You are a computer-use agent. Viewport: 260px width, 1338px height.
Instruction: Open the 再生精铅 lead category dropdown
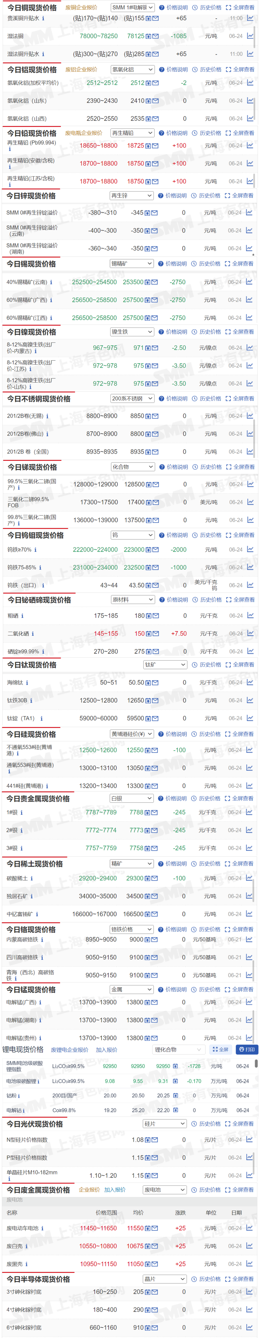click(132, 133)
